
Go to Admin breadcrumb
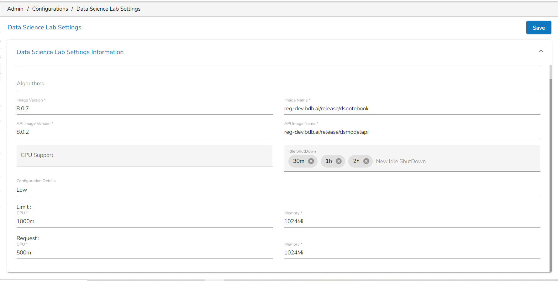[x=15, y=9]
